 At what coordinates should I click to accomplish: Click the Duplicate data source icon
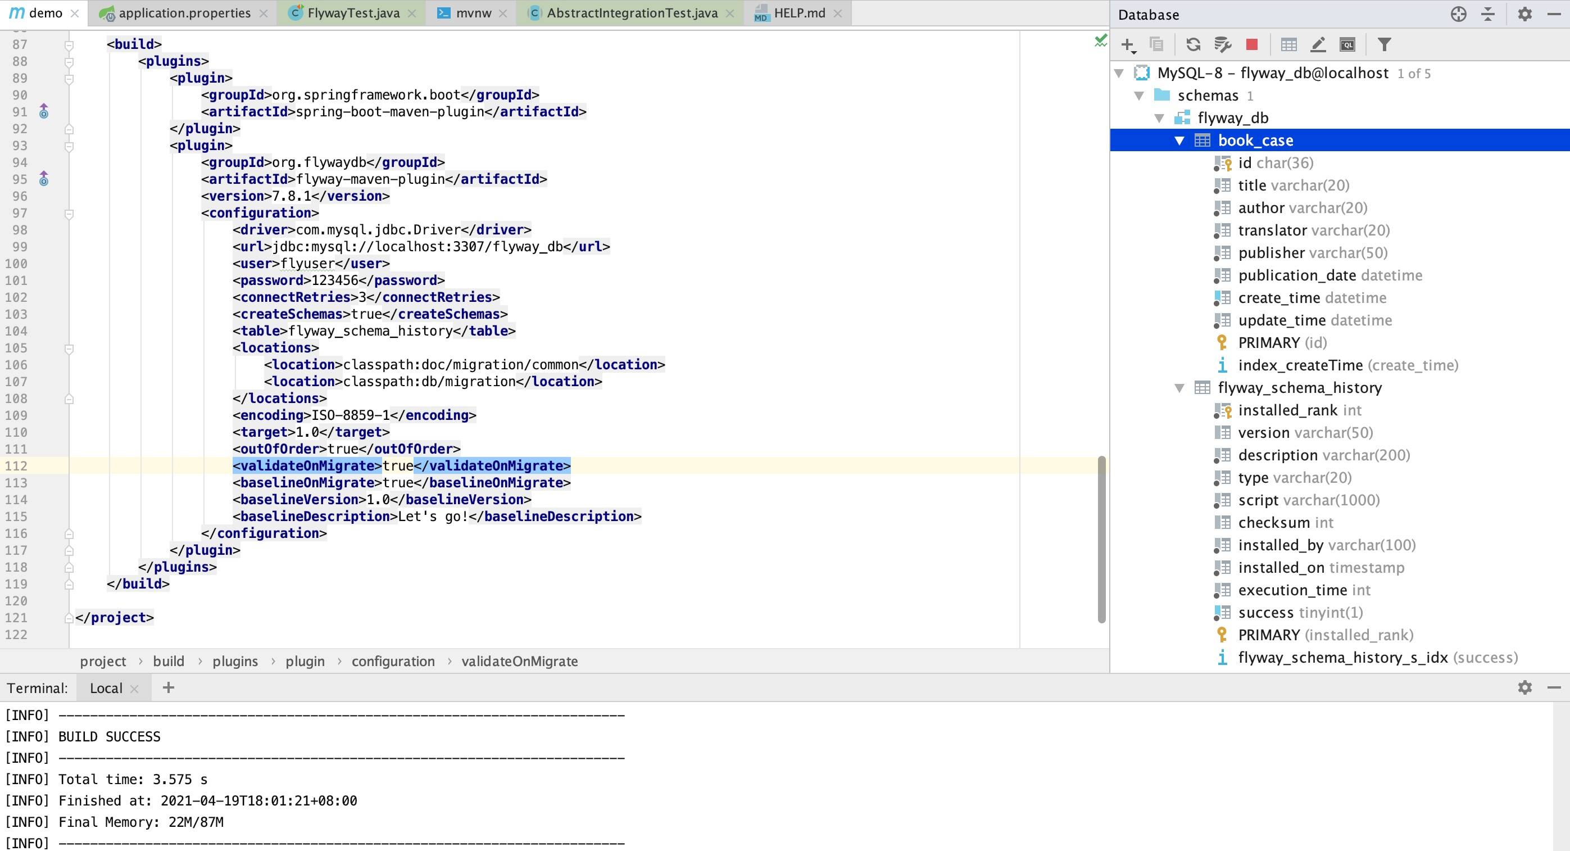(1156, 44)
